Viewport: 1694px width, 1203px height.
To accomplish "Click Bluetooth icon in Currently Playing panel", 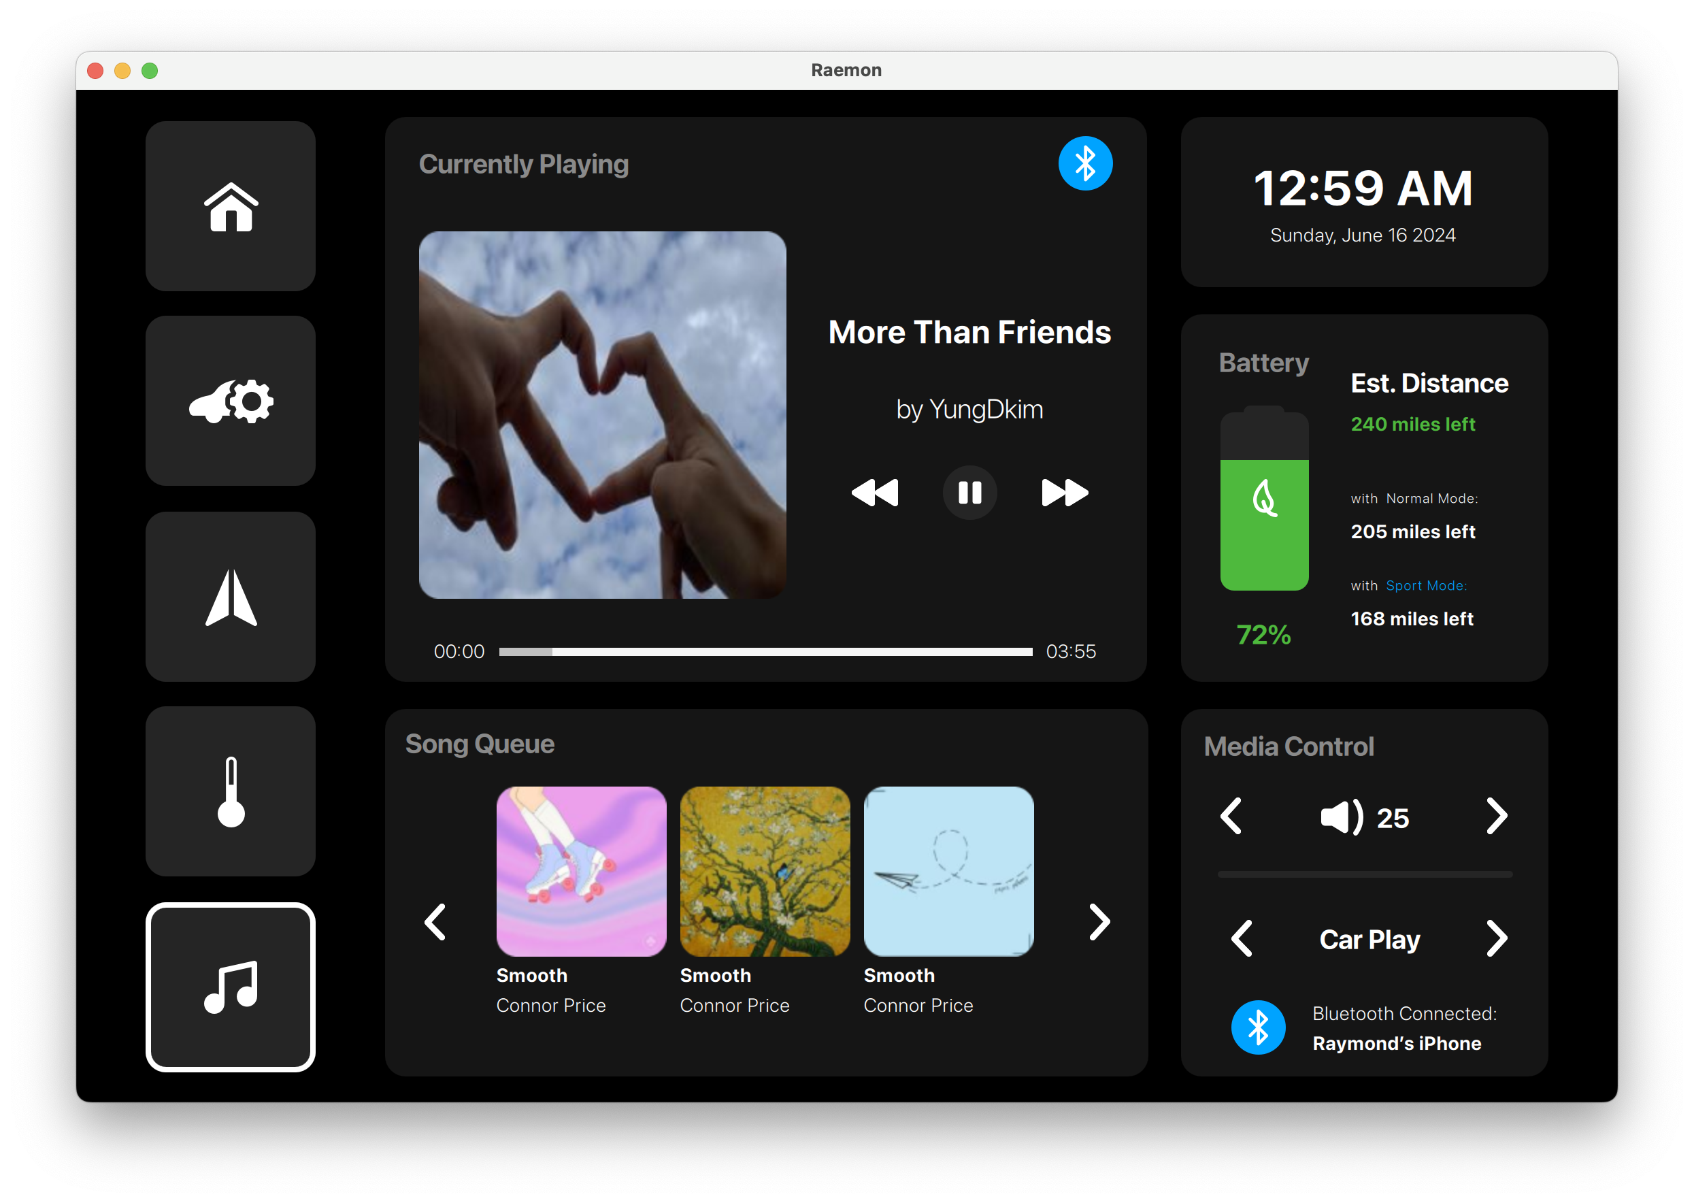I will click(x=1085, y=163).
